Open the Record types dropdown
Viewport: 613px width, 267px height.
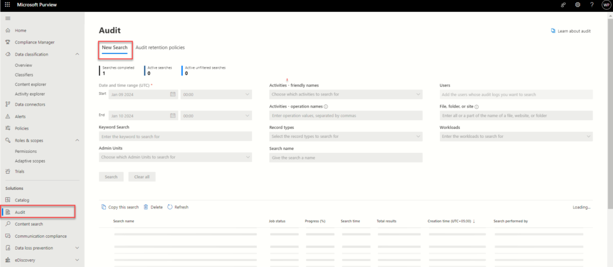(x=346, y=137)
